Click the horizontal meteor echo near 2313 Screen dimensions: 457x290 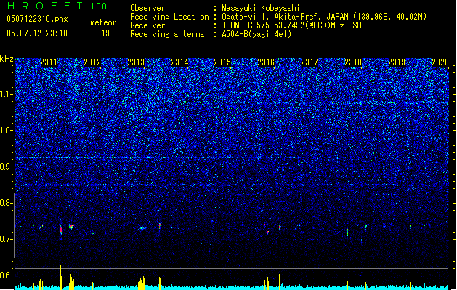(143, 228)
